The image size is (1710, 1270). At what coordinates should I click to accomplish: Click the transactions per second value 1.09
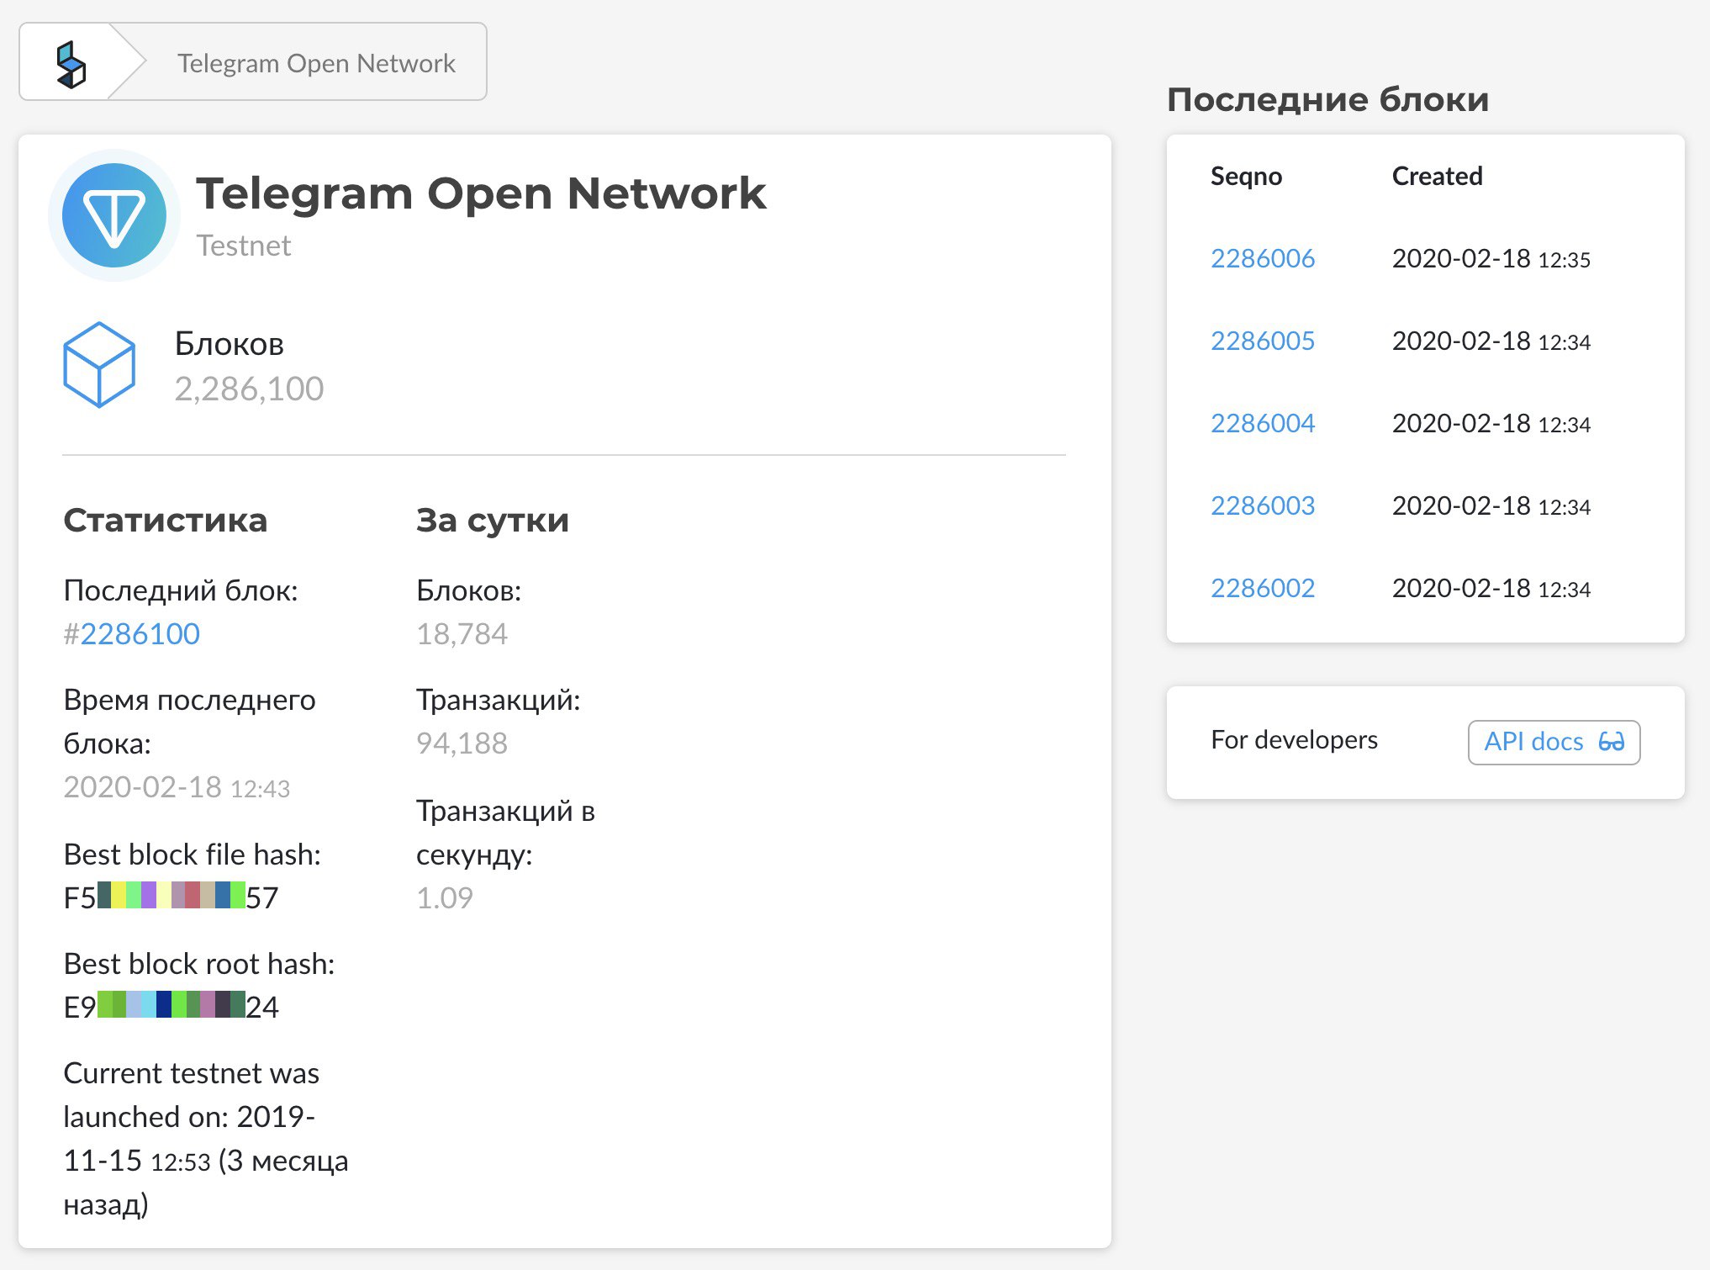tap(445, 897)
